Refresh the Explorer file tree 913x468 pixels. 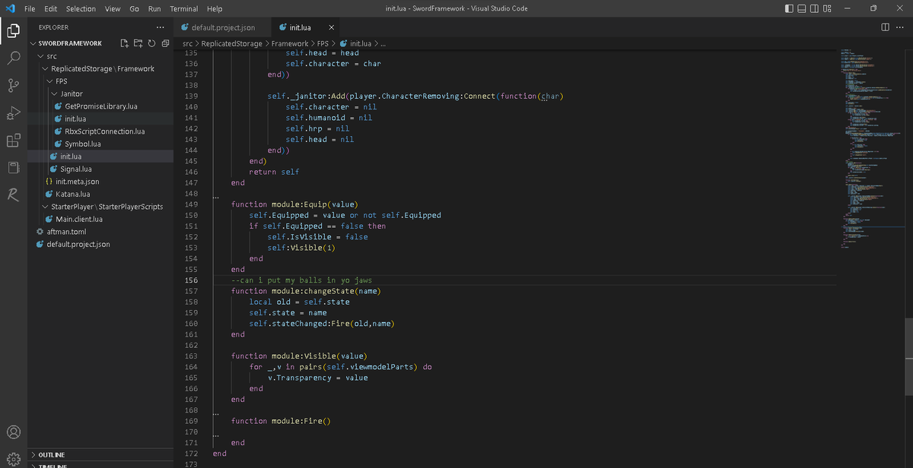coord(151,43)
